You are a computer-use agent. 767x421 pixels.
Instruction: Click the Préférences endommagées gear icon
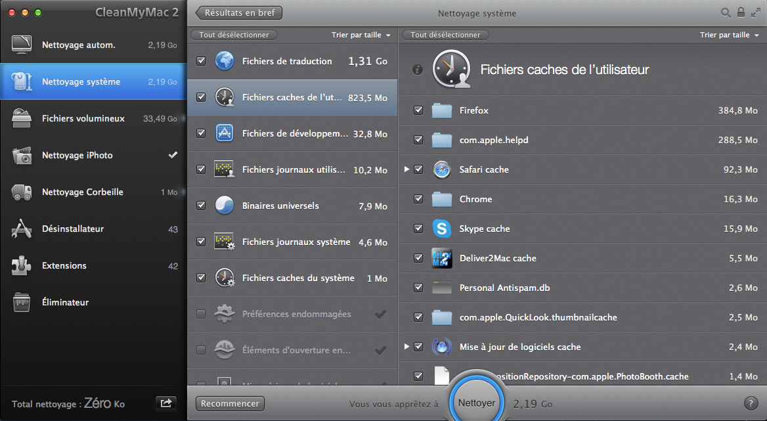coord(225,314)
